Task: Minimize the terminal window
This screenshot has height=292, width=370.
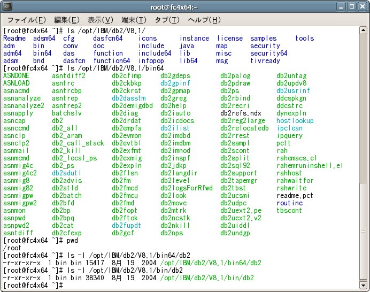Action: tap(341, 7)
